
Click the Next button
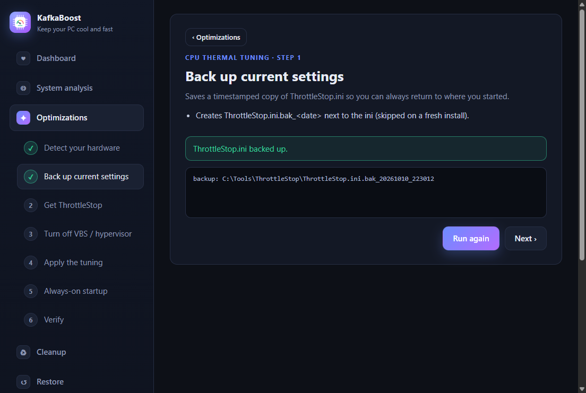(525, 238)
